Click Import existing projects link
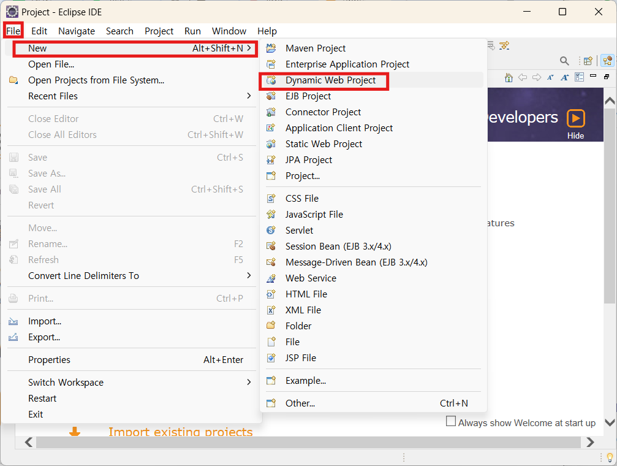This screenshot has width=617, height=466. [x=181, y=432]
